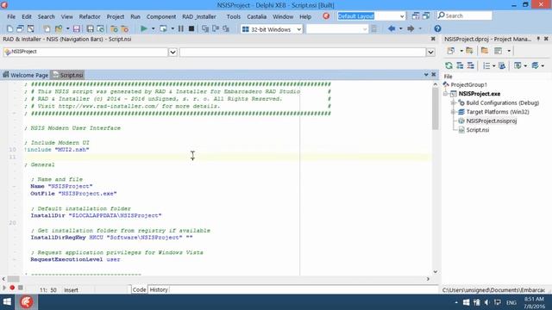The height and width of the screenshot is (310, 552).
Task: Expand Target Platforms (Win32) node
Action: tap(454, 112)
